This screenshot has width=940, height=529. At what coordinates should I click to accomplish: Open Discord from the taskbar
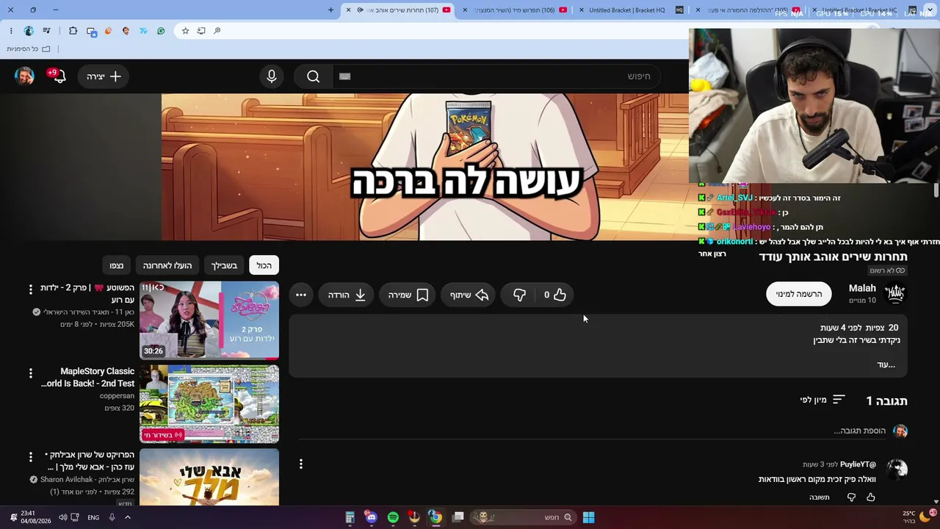[372, 517]
